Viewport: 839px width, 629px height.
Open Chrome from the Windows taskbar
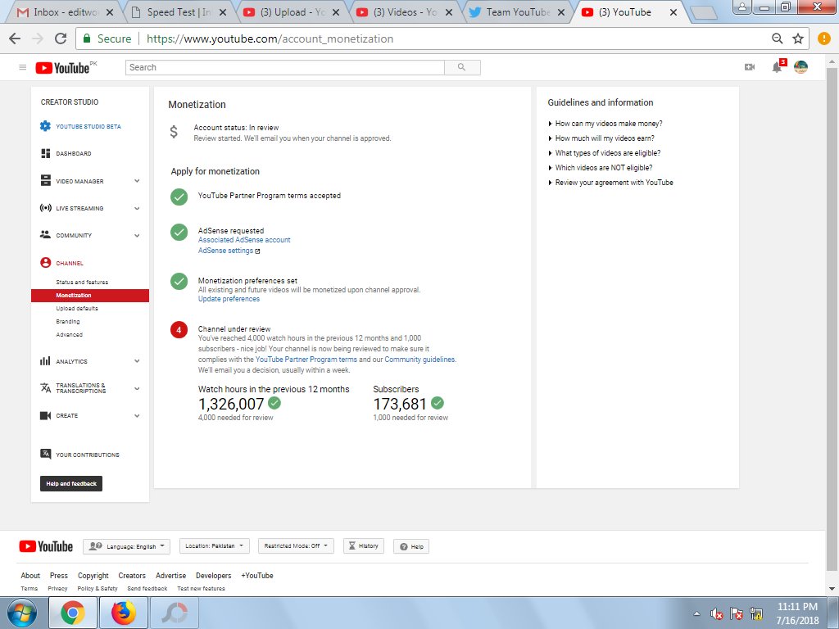[x=73, y=613]
